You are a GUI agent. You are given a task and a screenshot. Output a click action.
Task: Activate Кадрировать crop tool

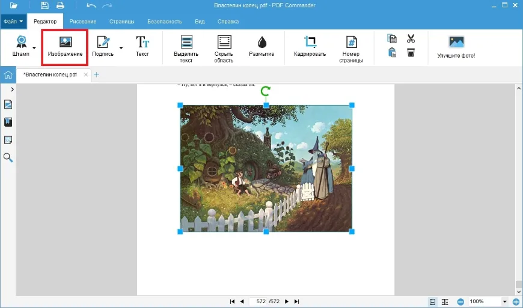310,46
